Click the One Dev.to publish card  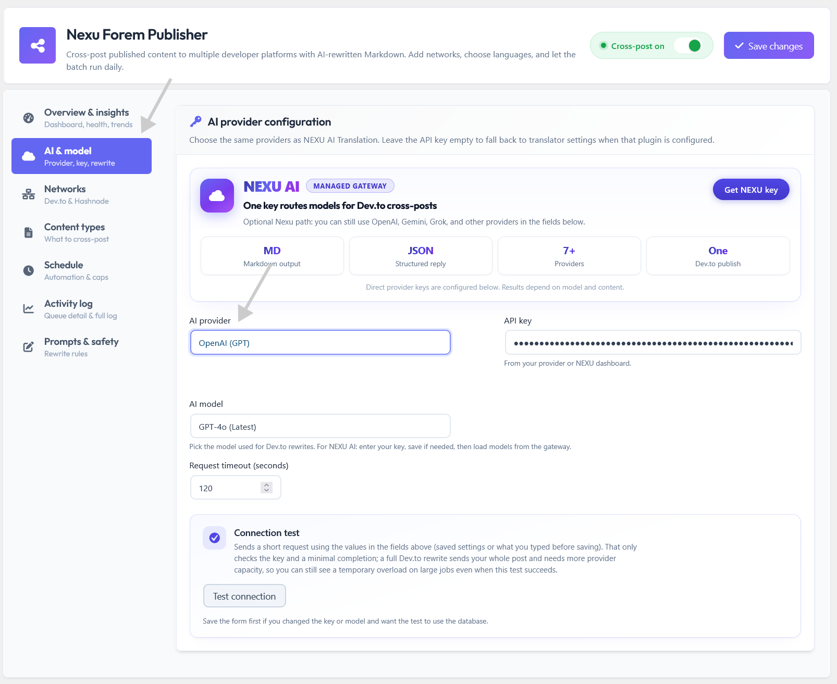(718, 256)
